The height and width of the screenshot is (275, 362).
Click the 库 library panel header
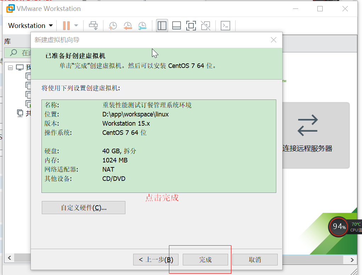point(8,41)
